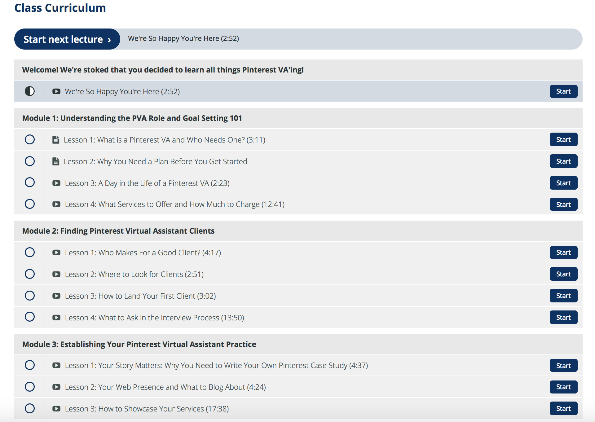Start Your Web Presence lesson
595x422 pixels.
click(x=563, y=387)
